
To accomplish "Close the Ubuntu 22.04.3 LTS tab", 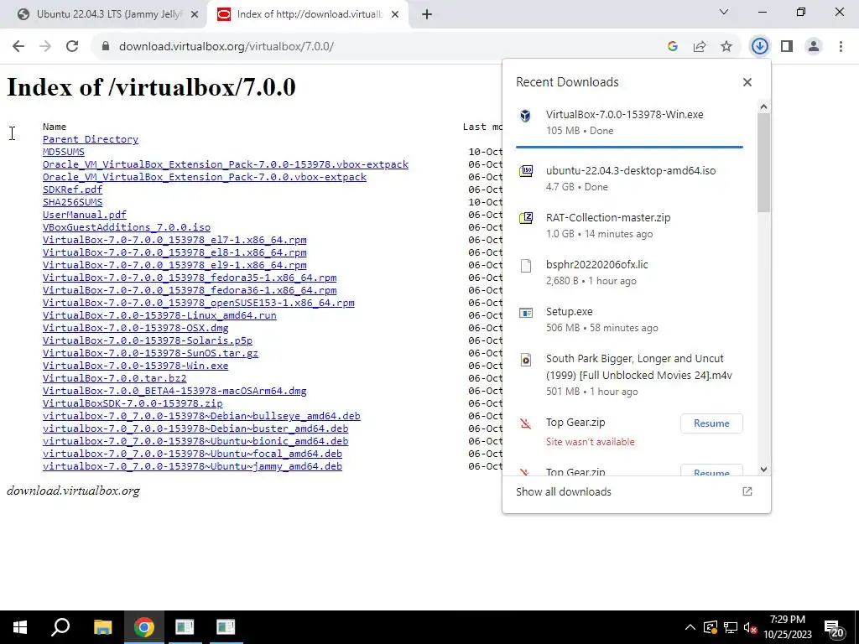I will coord(194,14).
